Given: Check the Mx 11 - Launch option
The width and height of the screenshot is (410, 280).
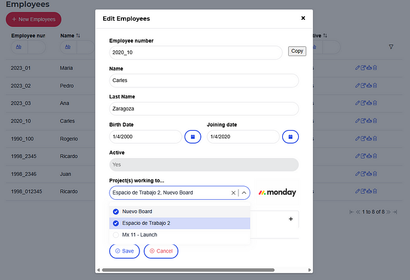Looking at the screenshot, I should 115,235.
